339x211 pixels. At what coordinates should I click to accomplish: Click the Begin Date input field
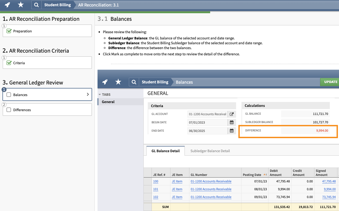[207, 122]
